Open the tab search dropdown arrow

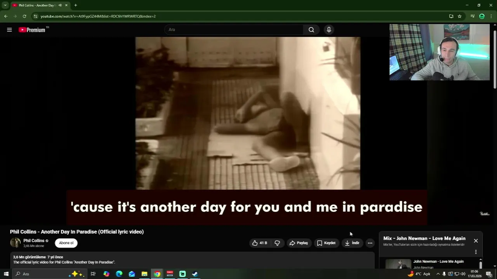pos(5,5)
